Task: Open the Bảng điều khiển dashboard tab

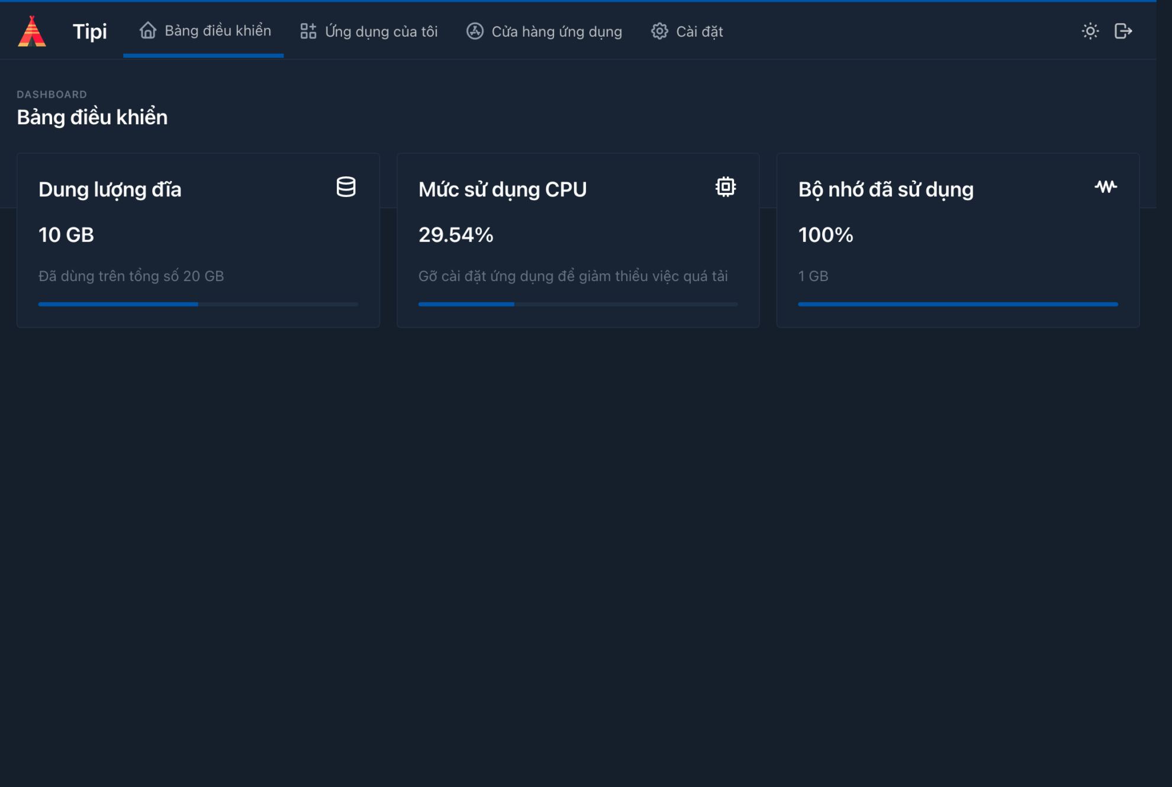Action: point(218,31)
